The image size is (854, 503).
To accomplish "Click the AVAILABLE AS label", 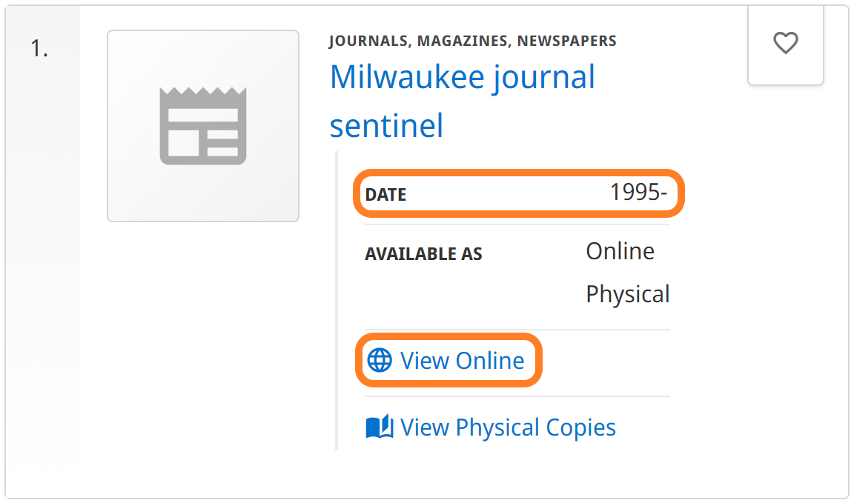I will coord(423,254).
